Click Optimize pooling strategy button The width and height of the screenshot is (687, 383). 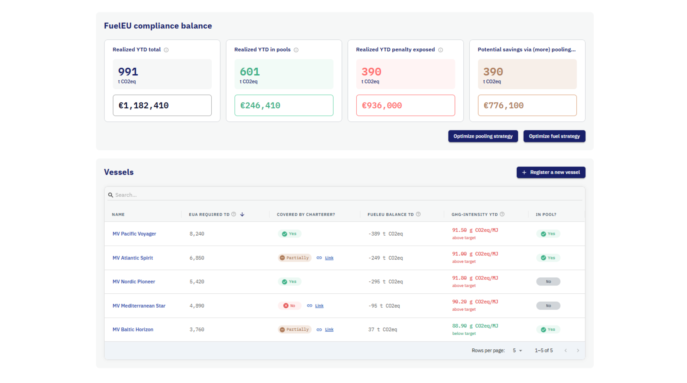click(x=483, y=136)
